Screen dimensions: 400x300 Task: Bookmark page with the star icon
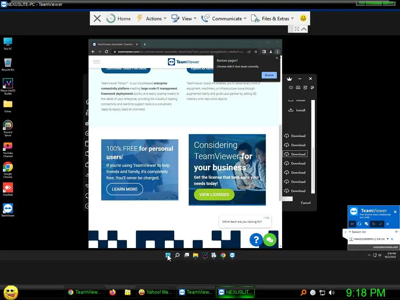(x=255, y=52)
